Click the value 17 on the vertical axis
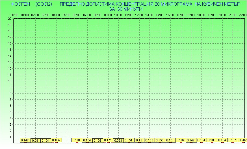This screenshot has height=149, width=247. (x=10, y=37)
